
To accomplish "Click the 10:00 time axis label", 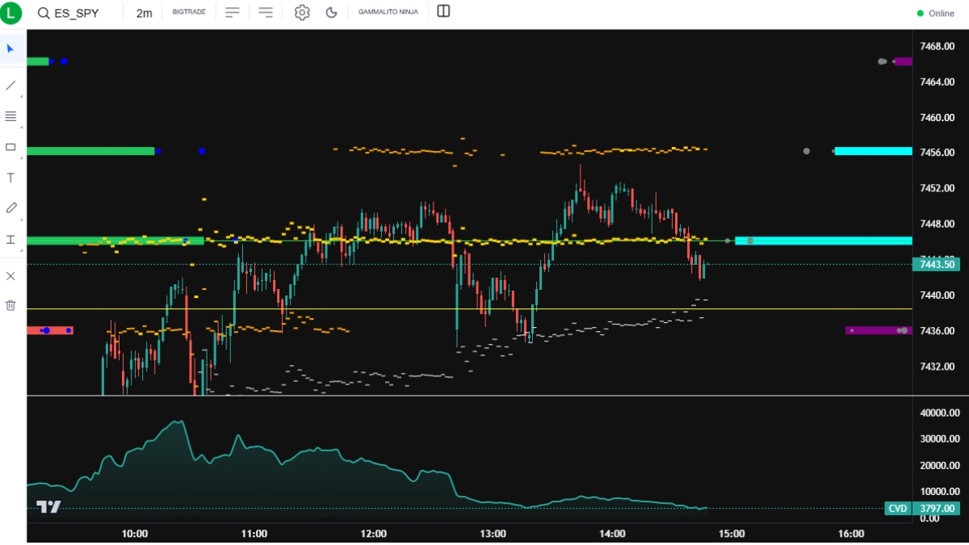I will (x=134, y=534).
